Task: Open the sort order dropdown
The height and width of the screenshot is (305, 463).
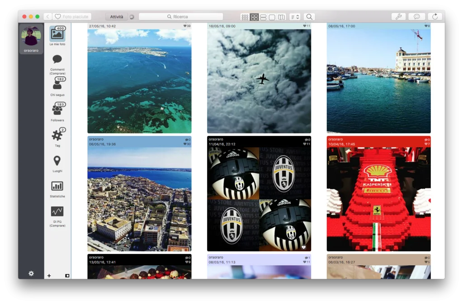Action: [x=295, y=17]
